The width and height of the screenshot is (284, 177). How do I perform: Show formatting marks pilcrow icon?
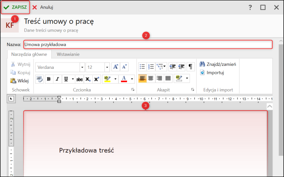190,67
